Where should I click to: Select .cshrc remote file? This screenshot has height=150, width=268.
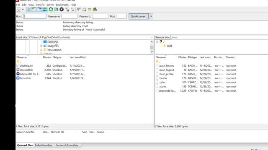click(162, 82)
